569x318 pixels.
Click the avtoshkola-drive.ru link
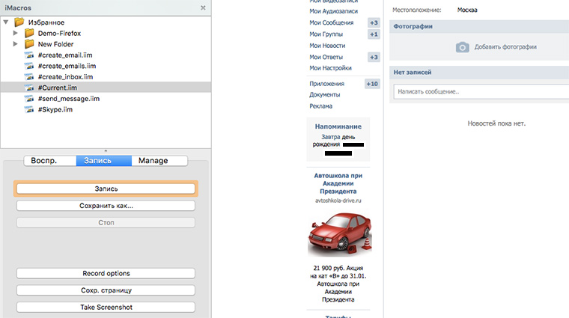(338, 201)
